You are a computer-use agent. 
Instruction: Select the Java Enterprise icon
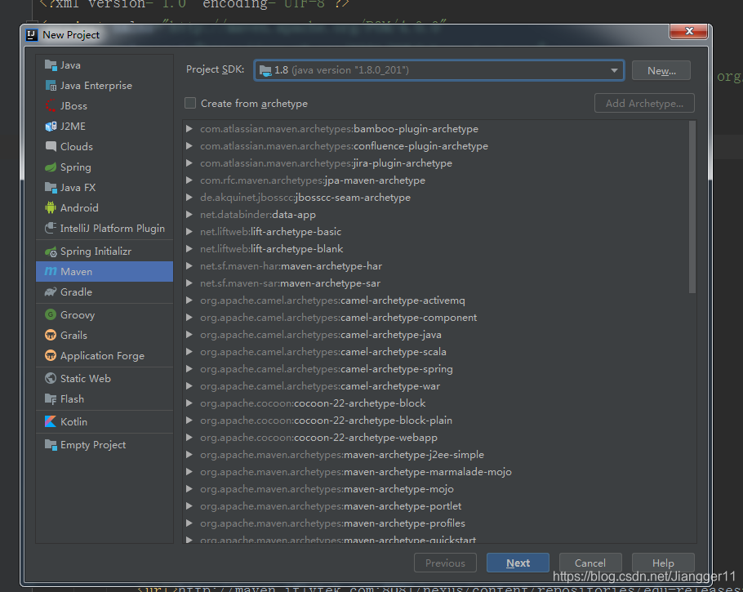[x=51, y=85]
